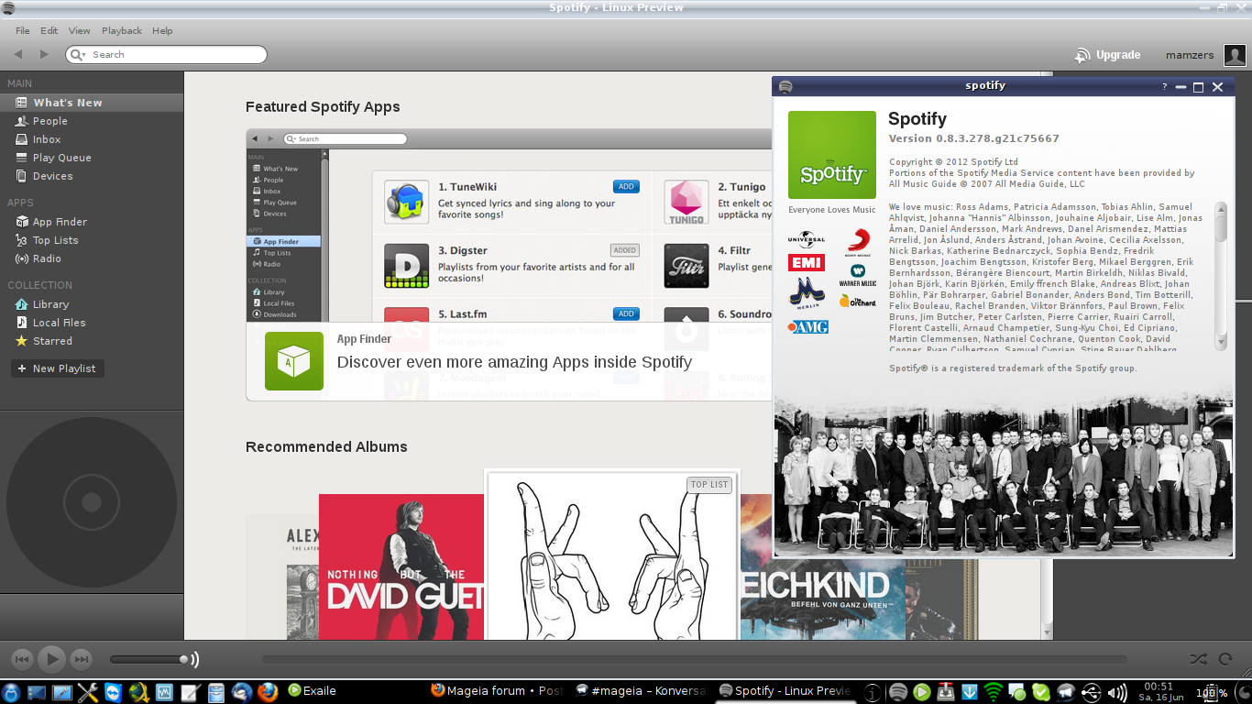The image size is (1252, 704).
Task: Go back with the left navigation arrow
Action: coord(18,54)
